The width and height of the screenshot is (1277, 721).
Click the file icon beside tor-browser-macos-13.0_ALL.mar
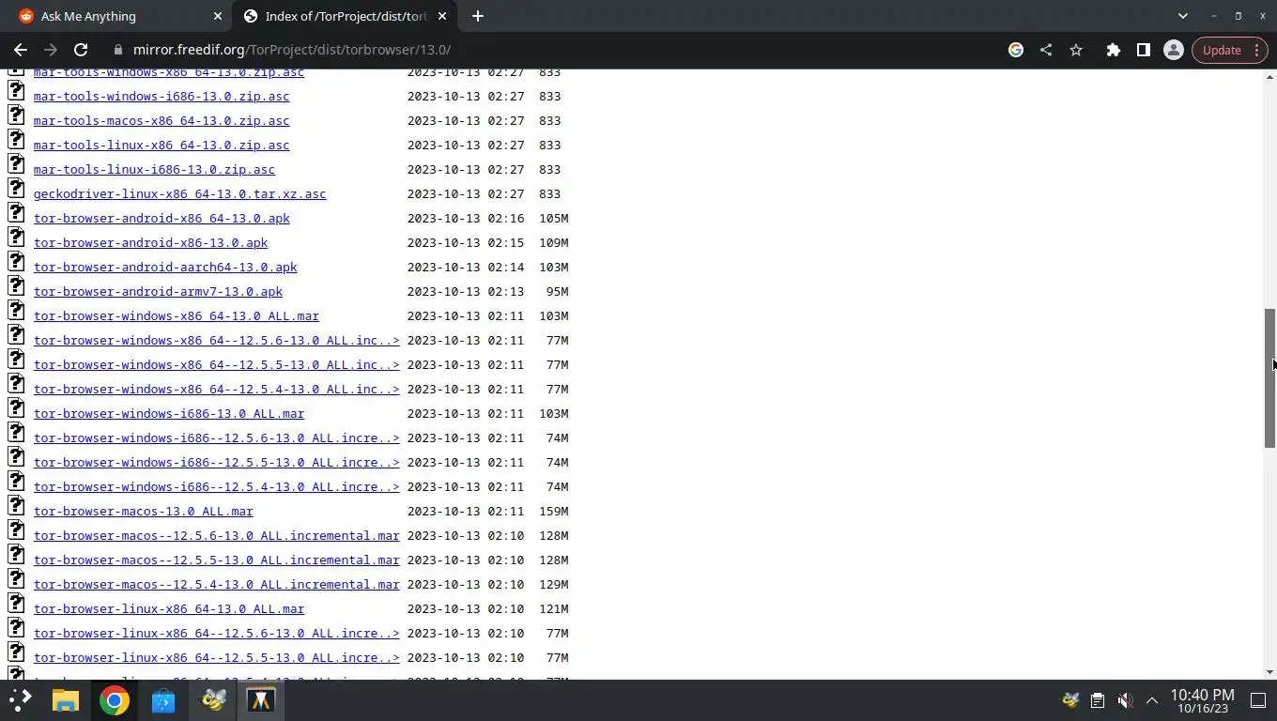[x=16, y=506]
